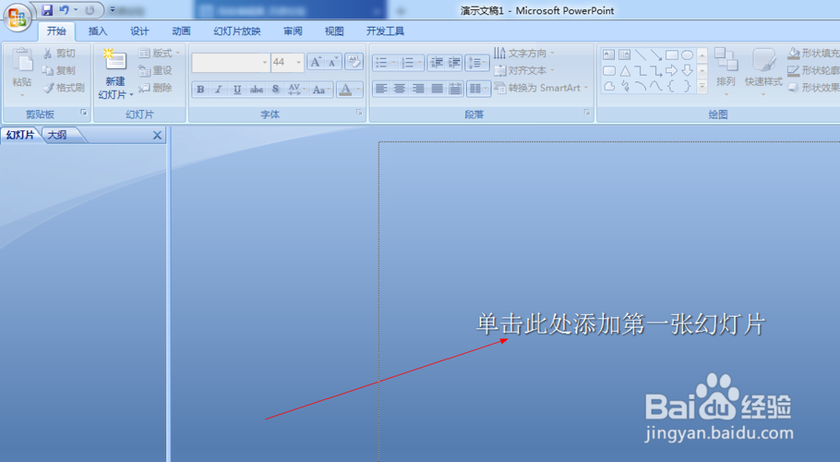The height and width of the screenshot is (462, 840).
Task: Switch to the 设计 ribbon tab
Action: (139, 31)
